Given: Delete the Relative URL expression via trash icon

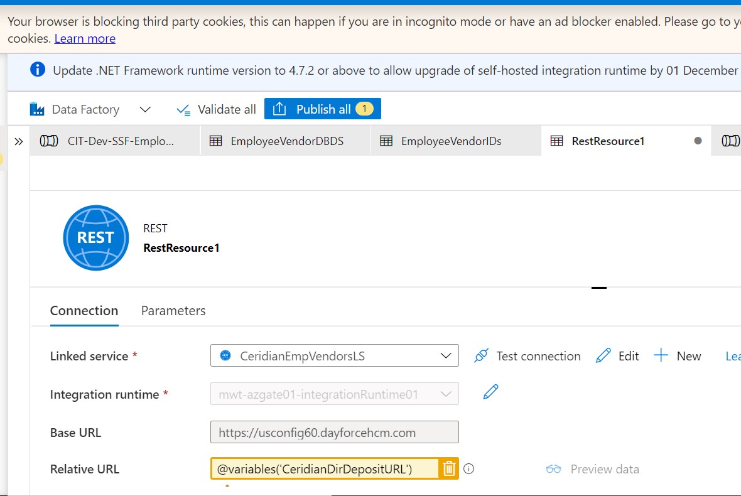Looking at the screenshot, I should tap(450, 468).
